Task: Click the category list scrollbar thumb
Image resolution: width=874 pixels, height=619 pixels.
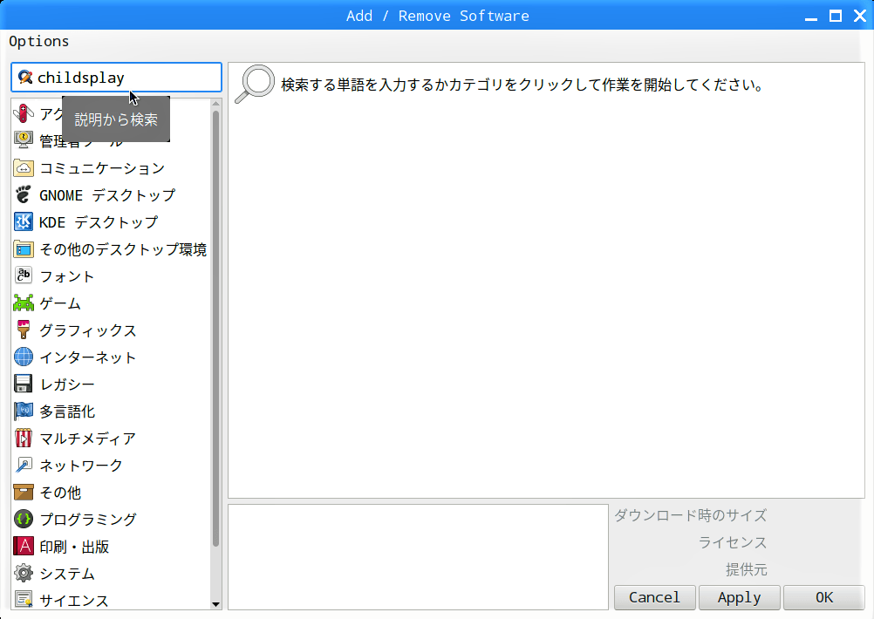Action: (x=216, y=329)
